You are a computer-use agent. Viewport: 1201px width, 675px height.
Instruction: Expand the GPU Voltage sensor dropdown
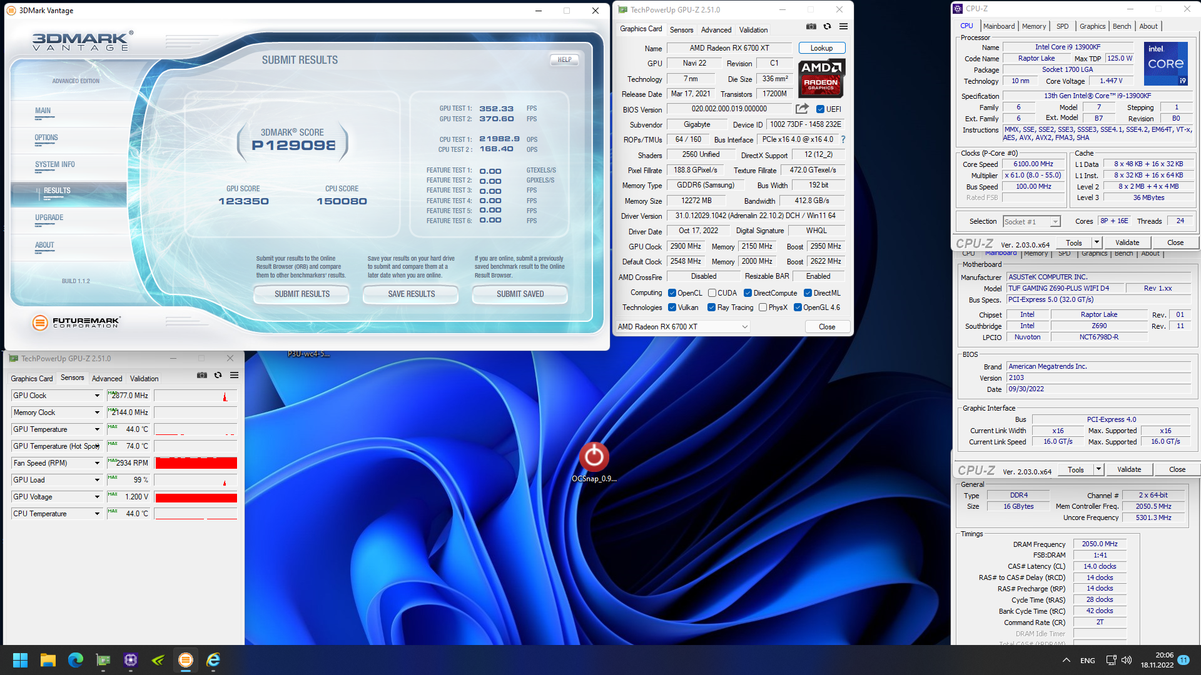click(97, 497)
